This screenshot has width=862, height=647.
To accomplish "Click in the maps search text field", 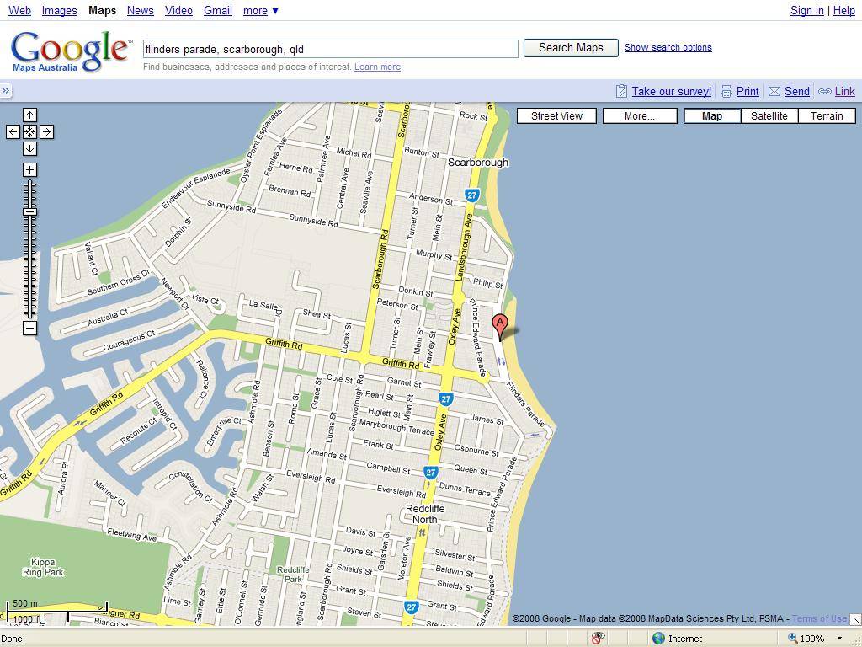I will click(330, 49).
